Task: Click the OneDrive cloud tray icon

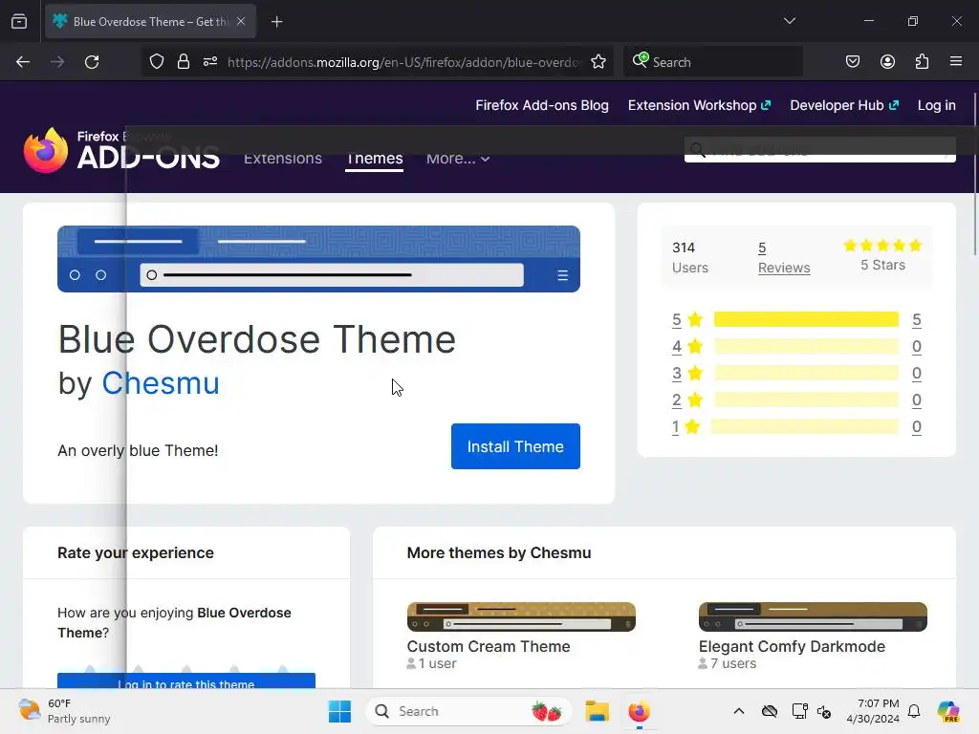Action: [x=770, y=711]
